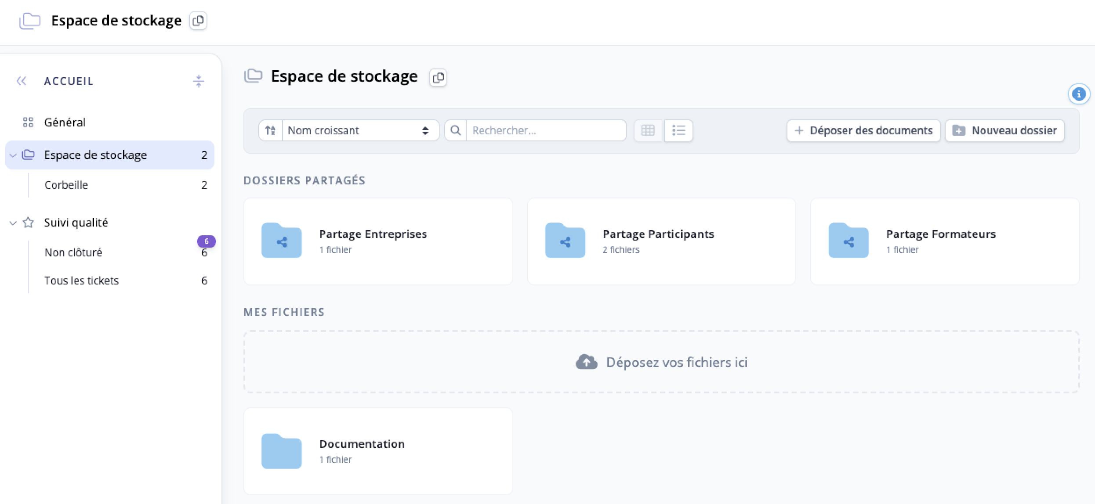1095x504 pixels.
Task: Collapse the Espace de stockage tree chevron
Action: tap(13, 155)
